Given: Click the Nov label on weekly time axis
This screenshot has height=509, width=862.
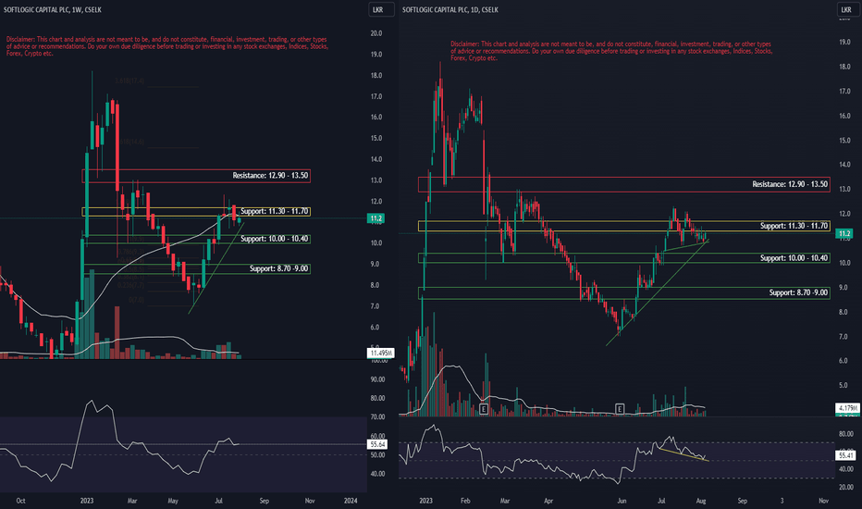Looking at the screenshot, I should [310, 501].
